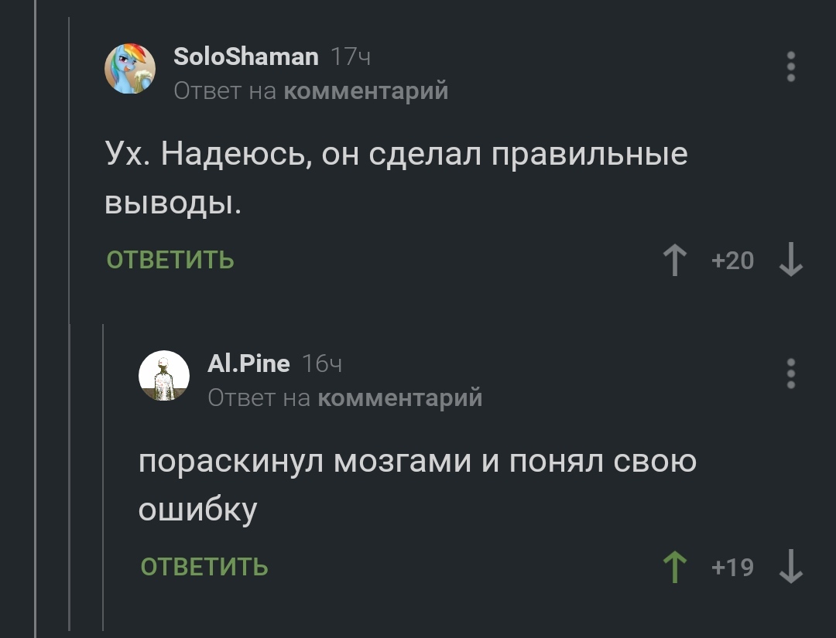Go to Al.Pine's profile via username

click(x=248, y=363)
